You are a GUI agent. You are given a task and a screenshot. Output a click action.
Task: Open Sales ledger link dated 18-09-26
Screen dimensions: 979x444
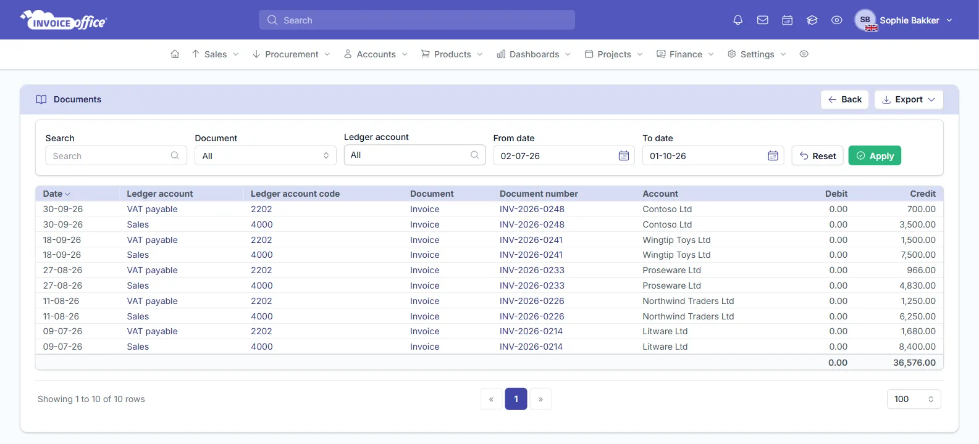pyautogui.click(x=138, y=255)
